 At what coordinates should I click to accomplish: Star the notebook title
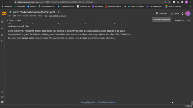click(59, 12)
